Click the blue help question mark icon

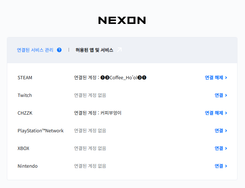(x=59, y=50)
